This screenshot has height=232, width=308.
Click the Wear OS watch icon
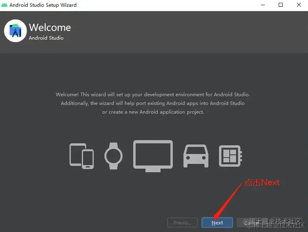pyautogui.click(x=113, y=156)
